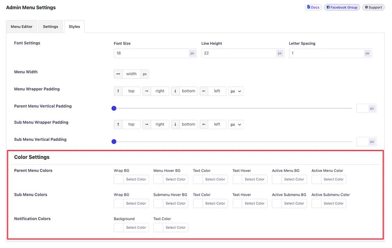The height and width of the screenshot is (248, 392).
Task: Click the right arrow icon in Menu Wrapper Padding
Action: pos(147,91)
